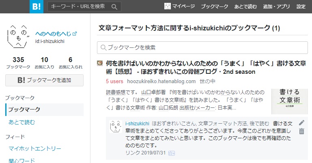Screen dimensions: 312x163
Task: Open ブックマーク in the top menu
Action: [215, 6]
